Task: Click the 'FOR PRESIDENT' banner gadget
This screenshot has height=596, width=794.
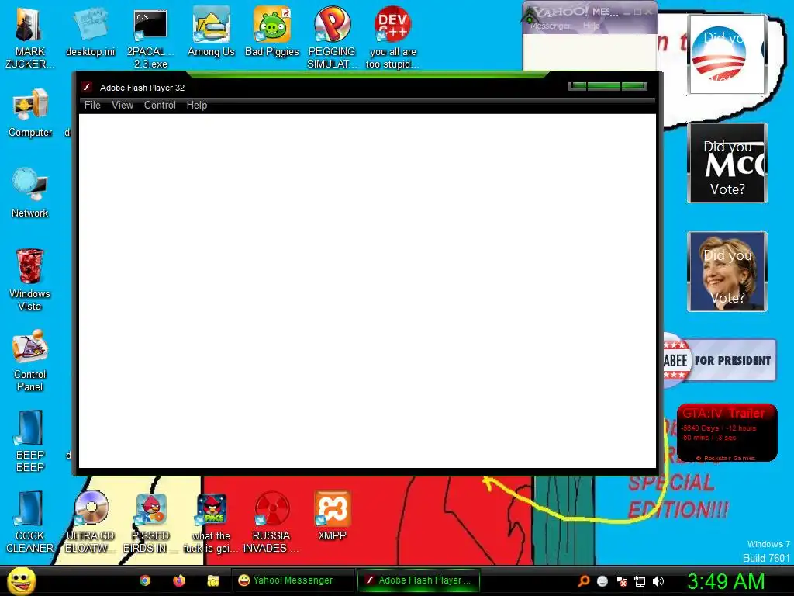Action: pos(720,360)
